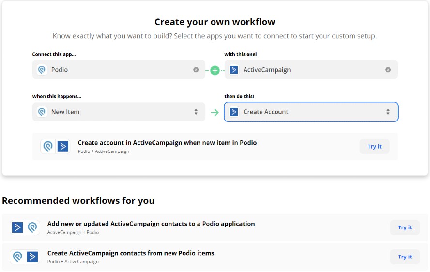Click Podio icon in Add new or updated contacts row
This screenshot has height=272, width=430.
tap(32, 227)
